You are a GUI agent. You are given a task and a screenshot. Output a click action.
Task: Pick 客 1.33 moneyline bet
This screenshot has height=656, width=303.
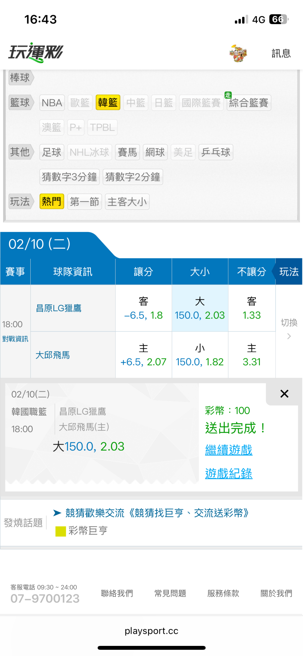tap(252, 308)
